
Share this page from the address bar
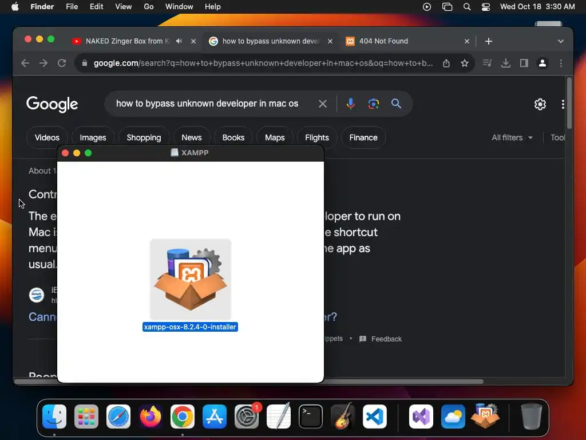446,63
